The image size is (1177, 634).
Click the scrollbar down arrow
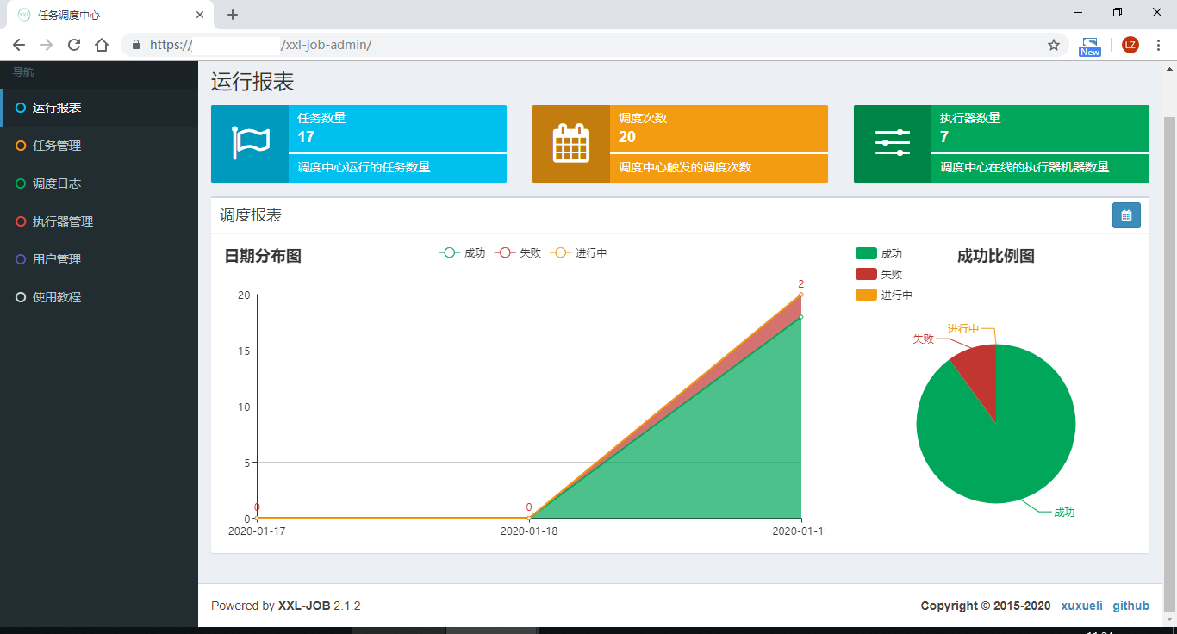pos(1170,618)
